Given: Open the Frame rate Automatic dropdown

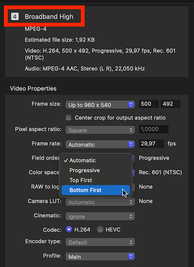Looking at the screenshot, I should pyautogui.click(x=100, y=144).
